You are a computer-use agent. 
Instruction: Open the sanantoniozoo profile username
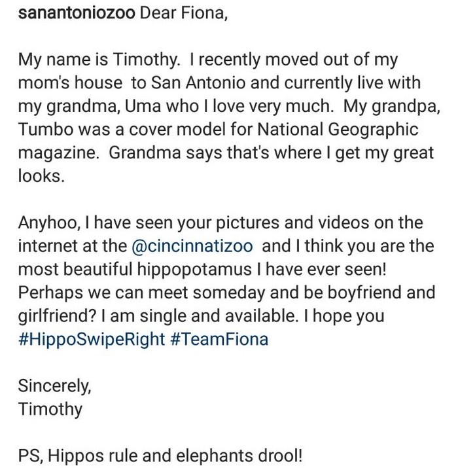76,15
